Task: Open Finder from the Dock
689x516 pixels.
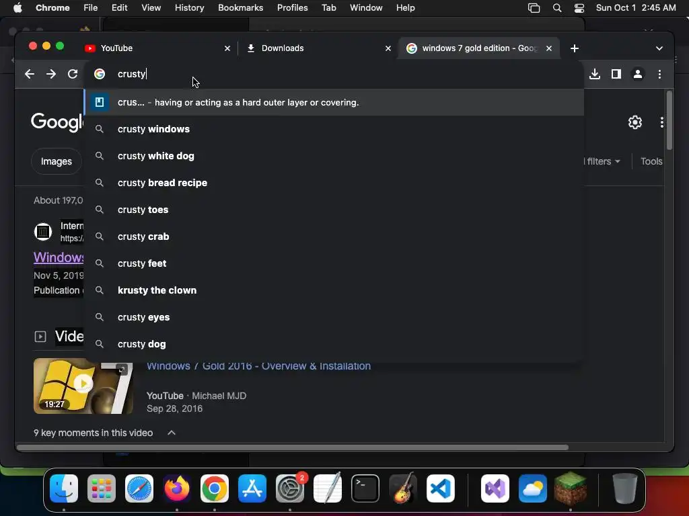Action: [x=64, y=488]
